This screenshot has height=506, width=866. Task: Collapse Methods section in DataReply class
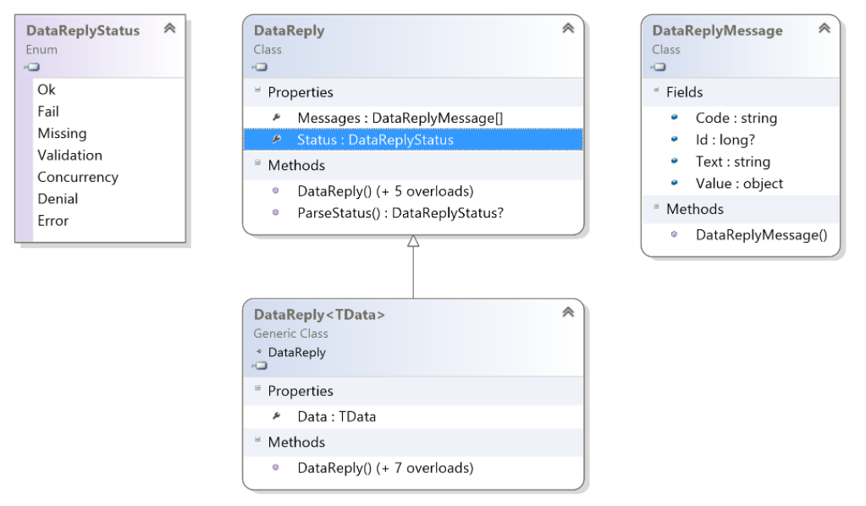click(x=257, y=162)
